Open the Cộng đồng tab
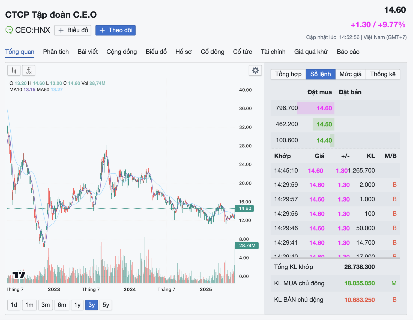Viewport: 413px width, 320px height. 122,52
